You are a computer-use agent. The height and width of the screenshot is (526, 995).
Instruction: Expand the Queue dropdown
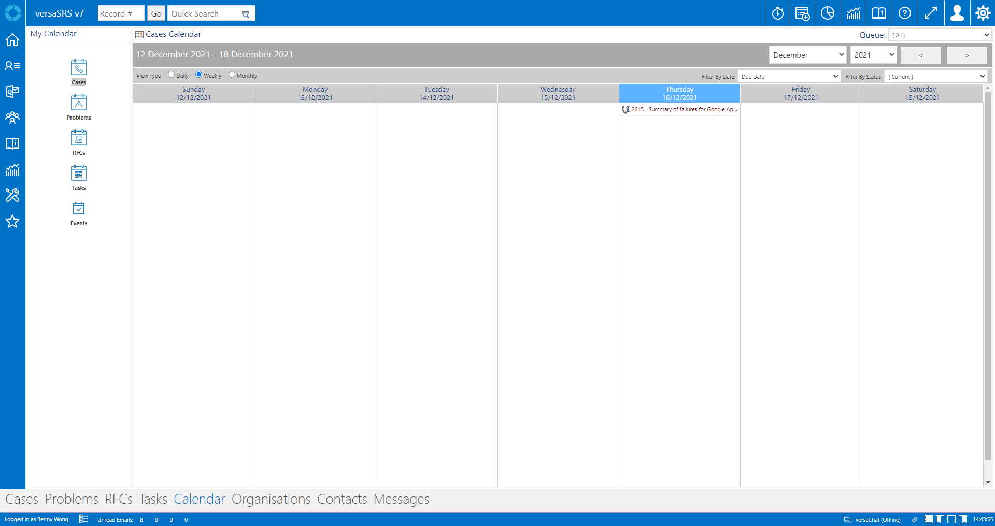point(940,35)
